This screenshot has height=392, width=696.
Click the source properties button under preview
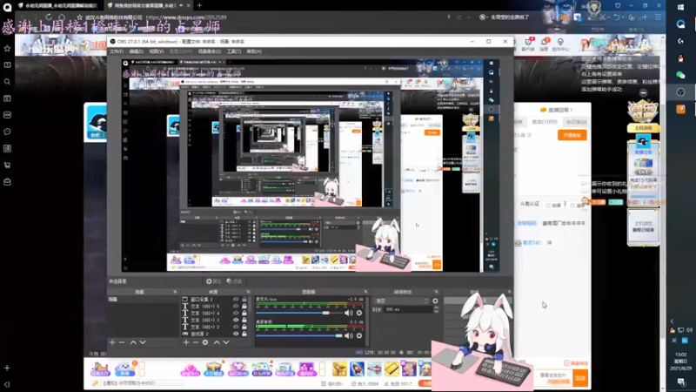click(x=213, y=281)
